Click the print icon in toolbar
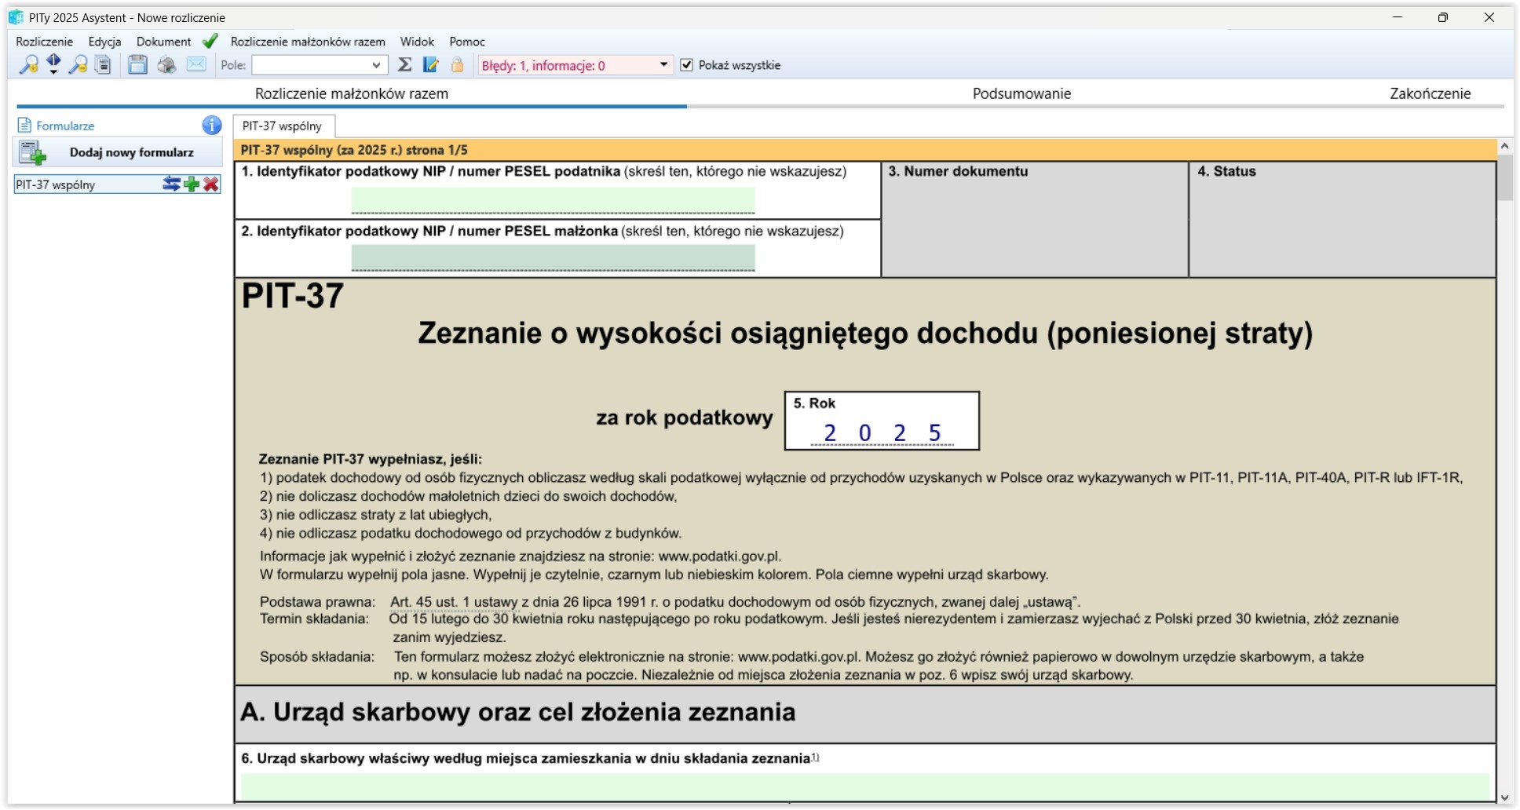Viewport: 1520px width, 810px height. (x=166, y=65)
